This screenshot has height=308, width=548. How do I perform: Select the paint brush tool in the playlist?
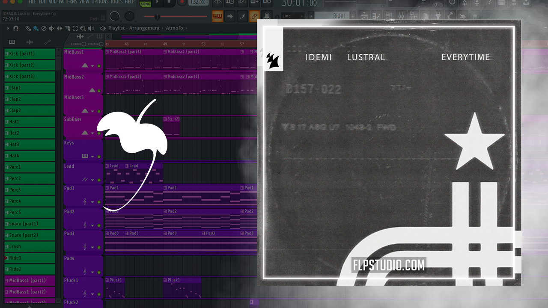[36, 29]
